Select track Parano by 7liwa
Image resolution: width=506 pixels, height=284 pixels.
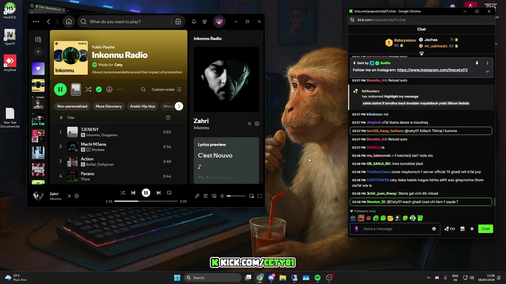[119, 176]
